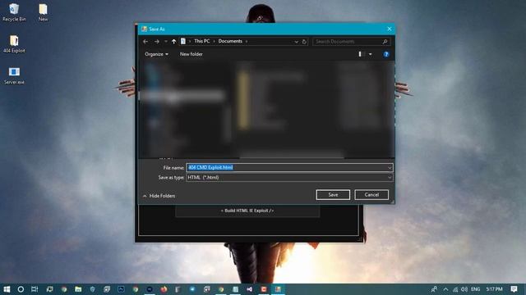Screen dimensions: 526x295
Task: Select 'Documents' in the address path
Action: click(230, 41)
